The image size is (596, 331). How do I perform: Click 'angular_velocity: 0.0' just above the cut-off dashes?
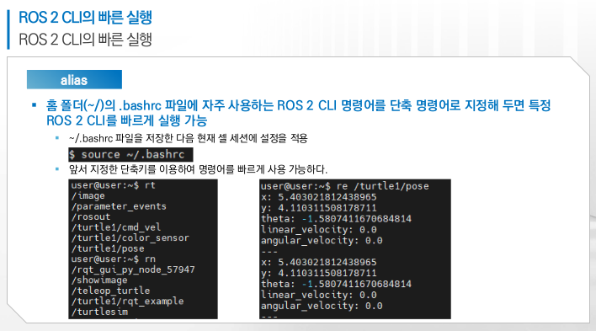coord(322,306)
